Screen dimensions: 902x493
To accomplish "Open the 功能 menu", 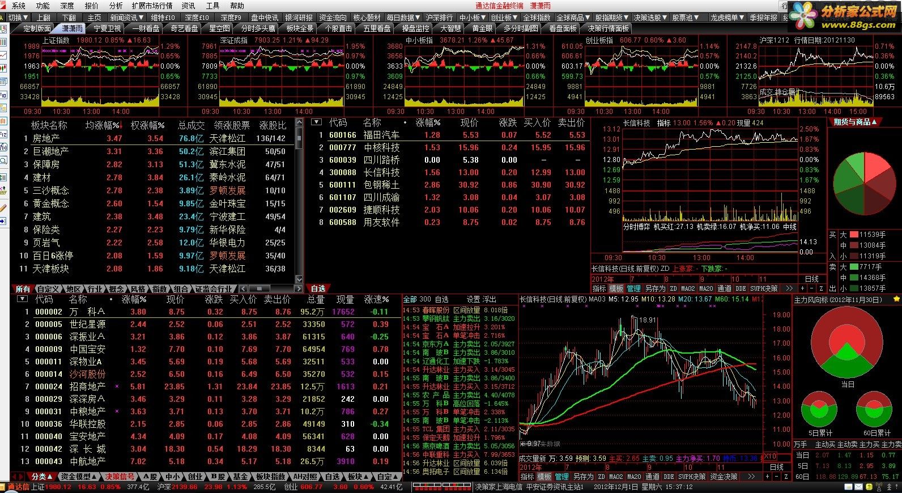I will (x=42, y=6).
